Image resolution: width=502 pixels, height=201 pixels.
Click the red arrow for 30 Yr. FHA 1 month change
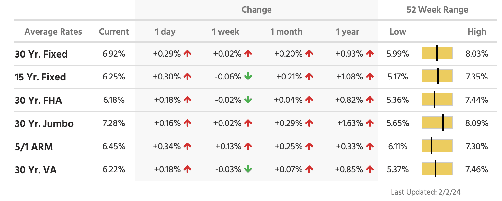309,100
